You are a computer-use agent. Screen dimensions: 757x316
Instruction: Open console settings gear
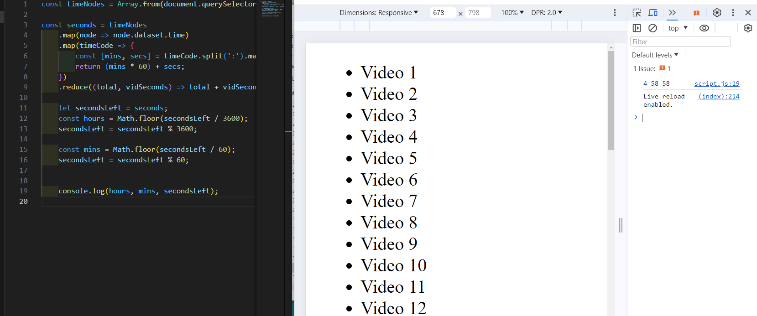748,28
